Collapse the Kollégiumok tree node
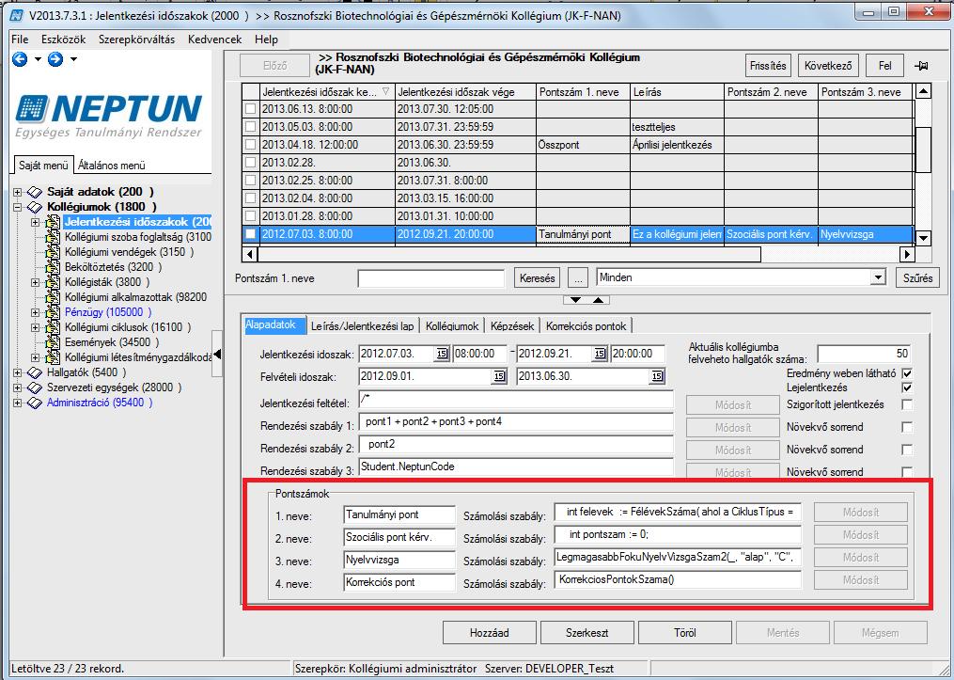Screen dimensions: 954x680 point(18,208)
